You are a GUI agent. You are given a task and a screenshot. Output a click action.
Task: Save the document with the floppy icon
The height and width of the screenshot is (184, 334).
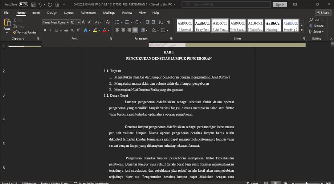click(33, 4)
